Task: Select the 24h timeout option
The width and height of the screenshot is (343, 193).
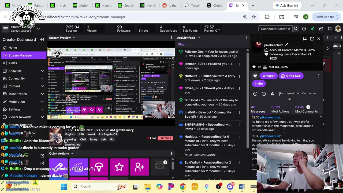Action: [289, 99]
